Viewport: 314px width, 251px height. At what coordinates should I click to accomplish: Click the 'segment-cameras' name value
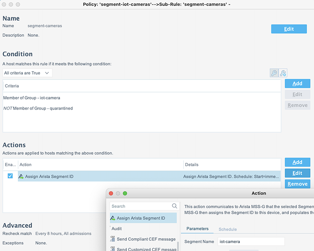tap(45, 26)
